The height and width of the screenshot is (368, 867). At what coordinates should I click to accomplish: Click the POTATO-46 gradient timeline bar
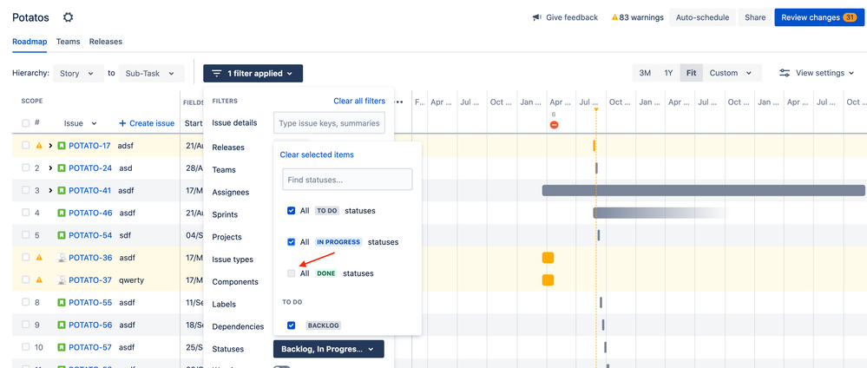(x=659, y=213)
